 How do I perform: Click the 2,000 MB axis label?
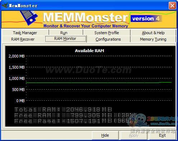click(17, 56)
